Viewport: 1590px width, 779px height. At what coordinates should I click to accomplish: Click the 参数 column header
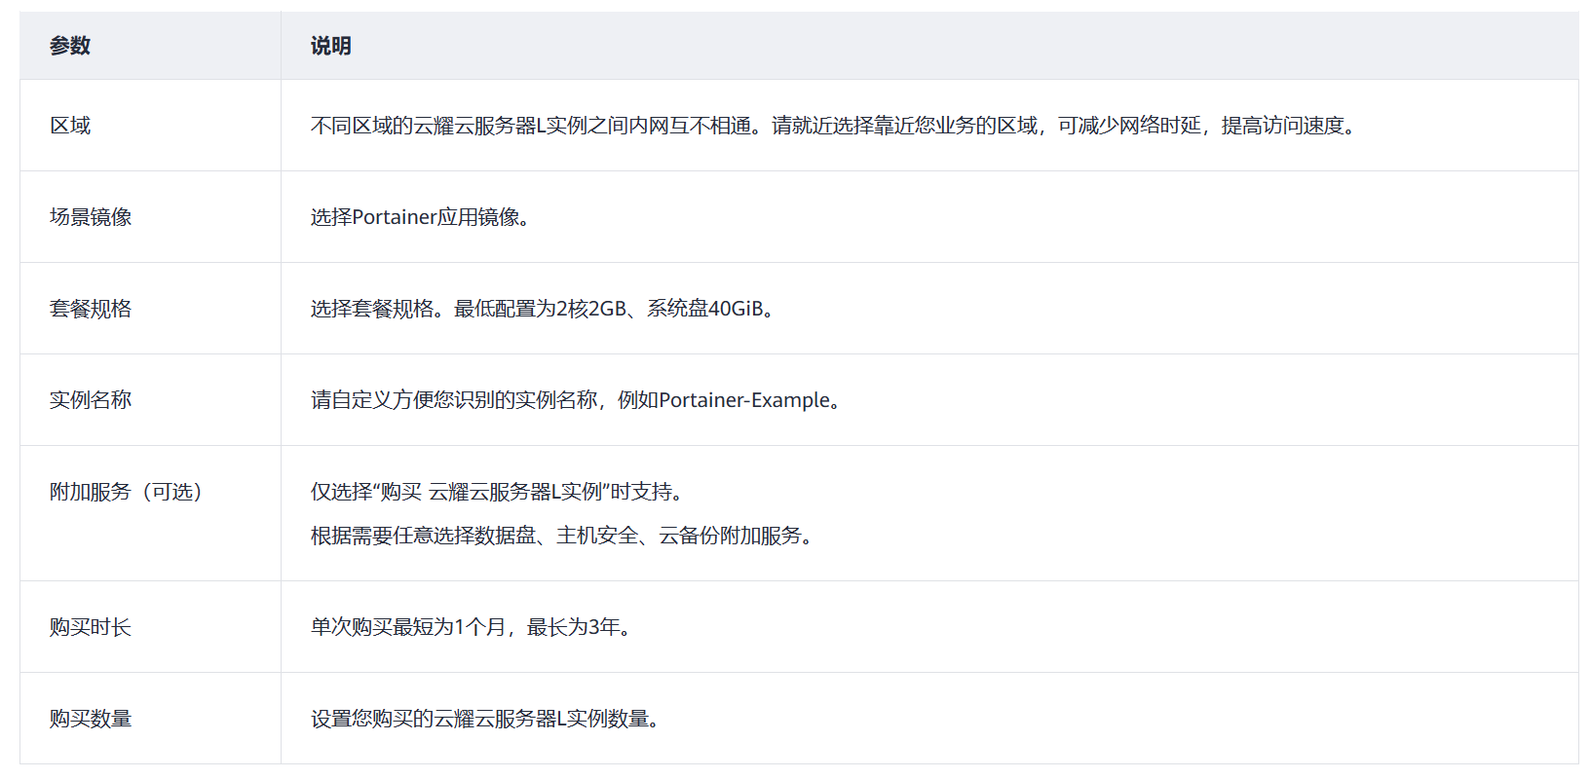[x=150, y=46]
